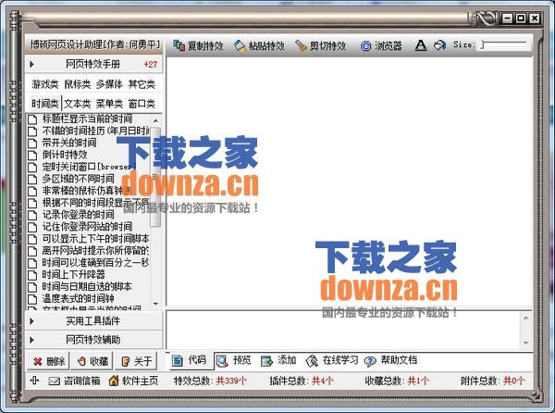This screenshot has width=555, height=413.
Task: Open 帮助文档 help document
Action: click(390, 360)
